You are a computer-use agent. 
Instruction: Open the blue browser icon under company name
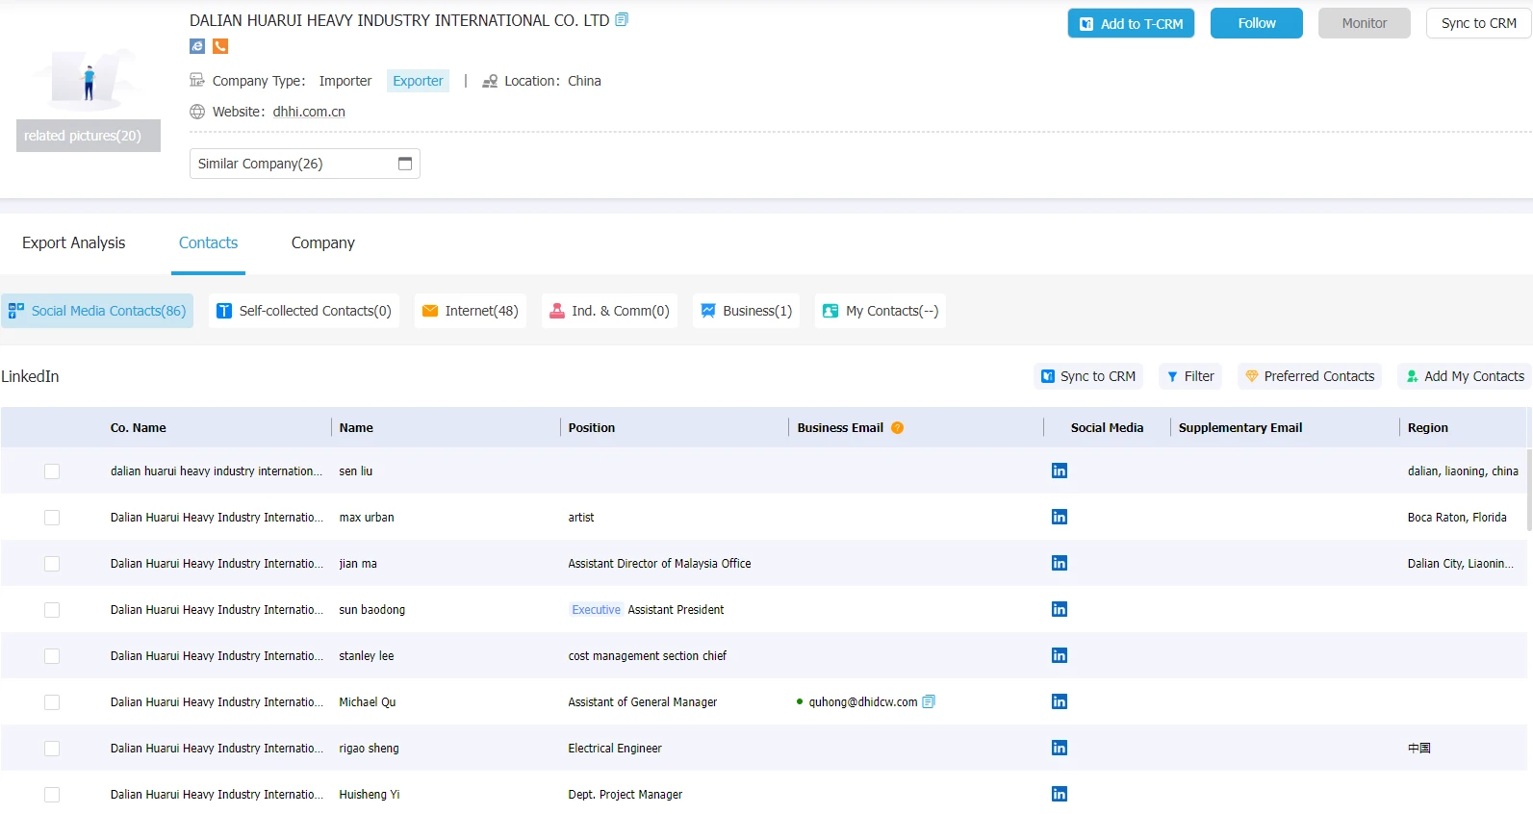pyautogui.click(x=197, y=46)
